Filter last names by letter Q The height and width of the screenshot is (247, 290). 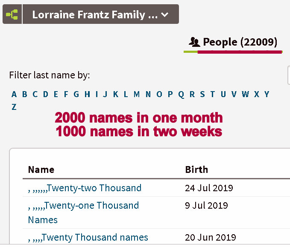[181, 95]
